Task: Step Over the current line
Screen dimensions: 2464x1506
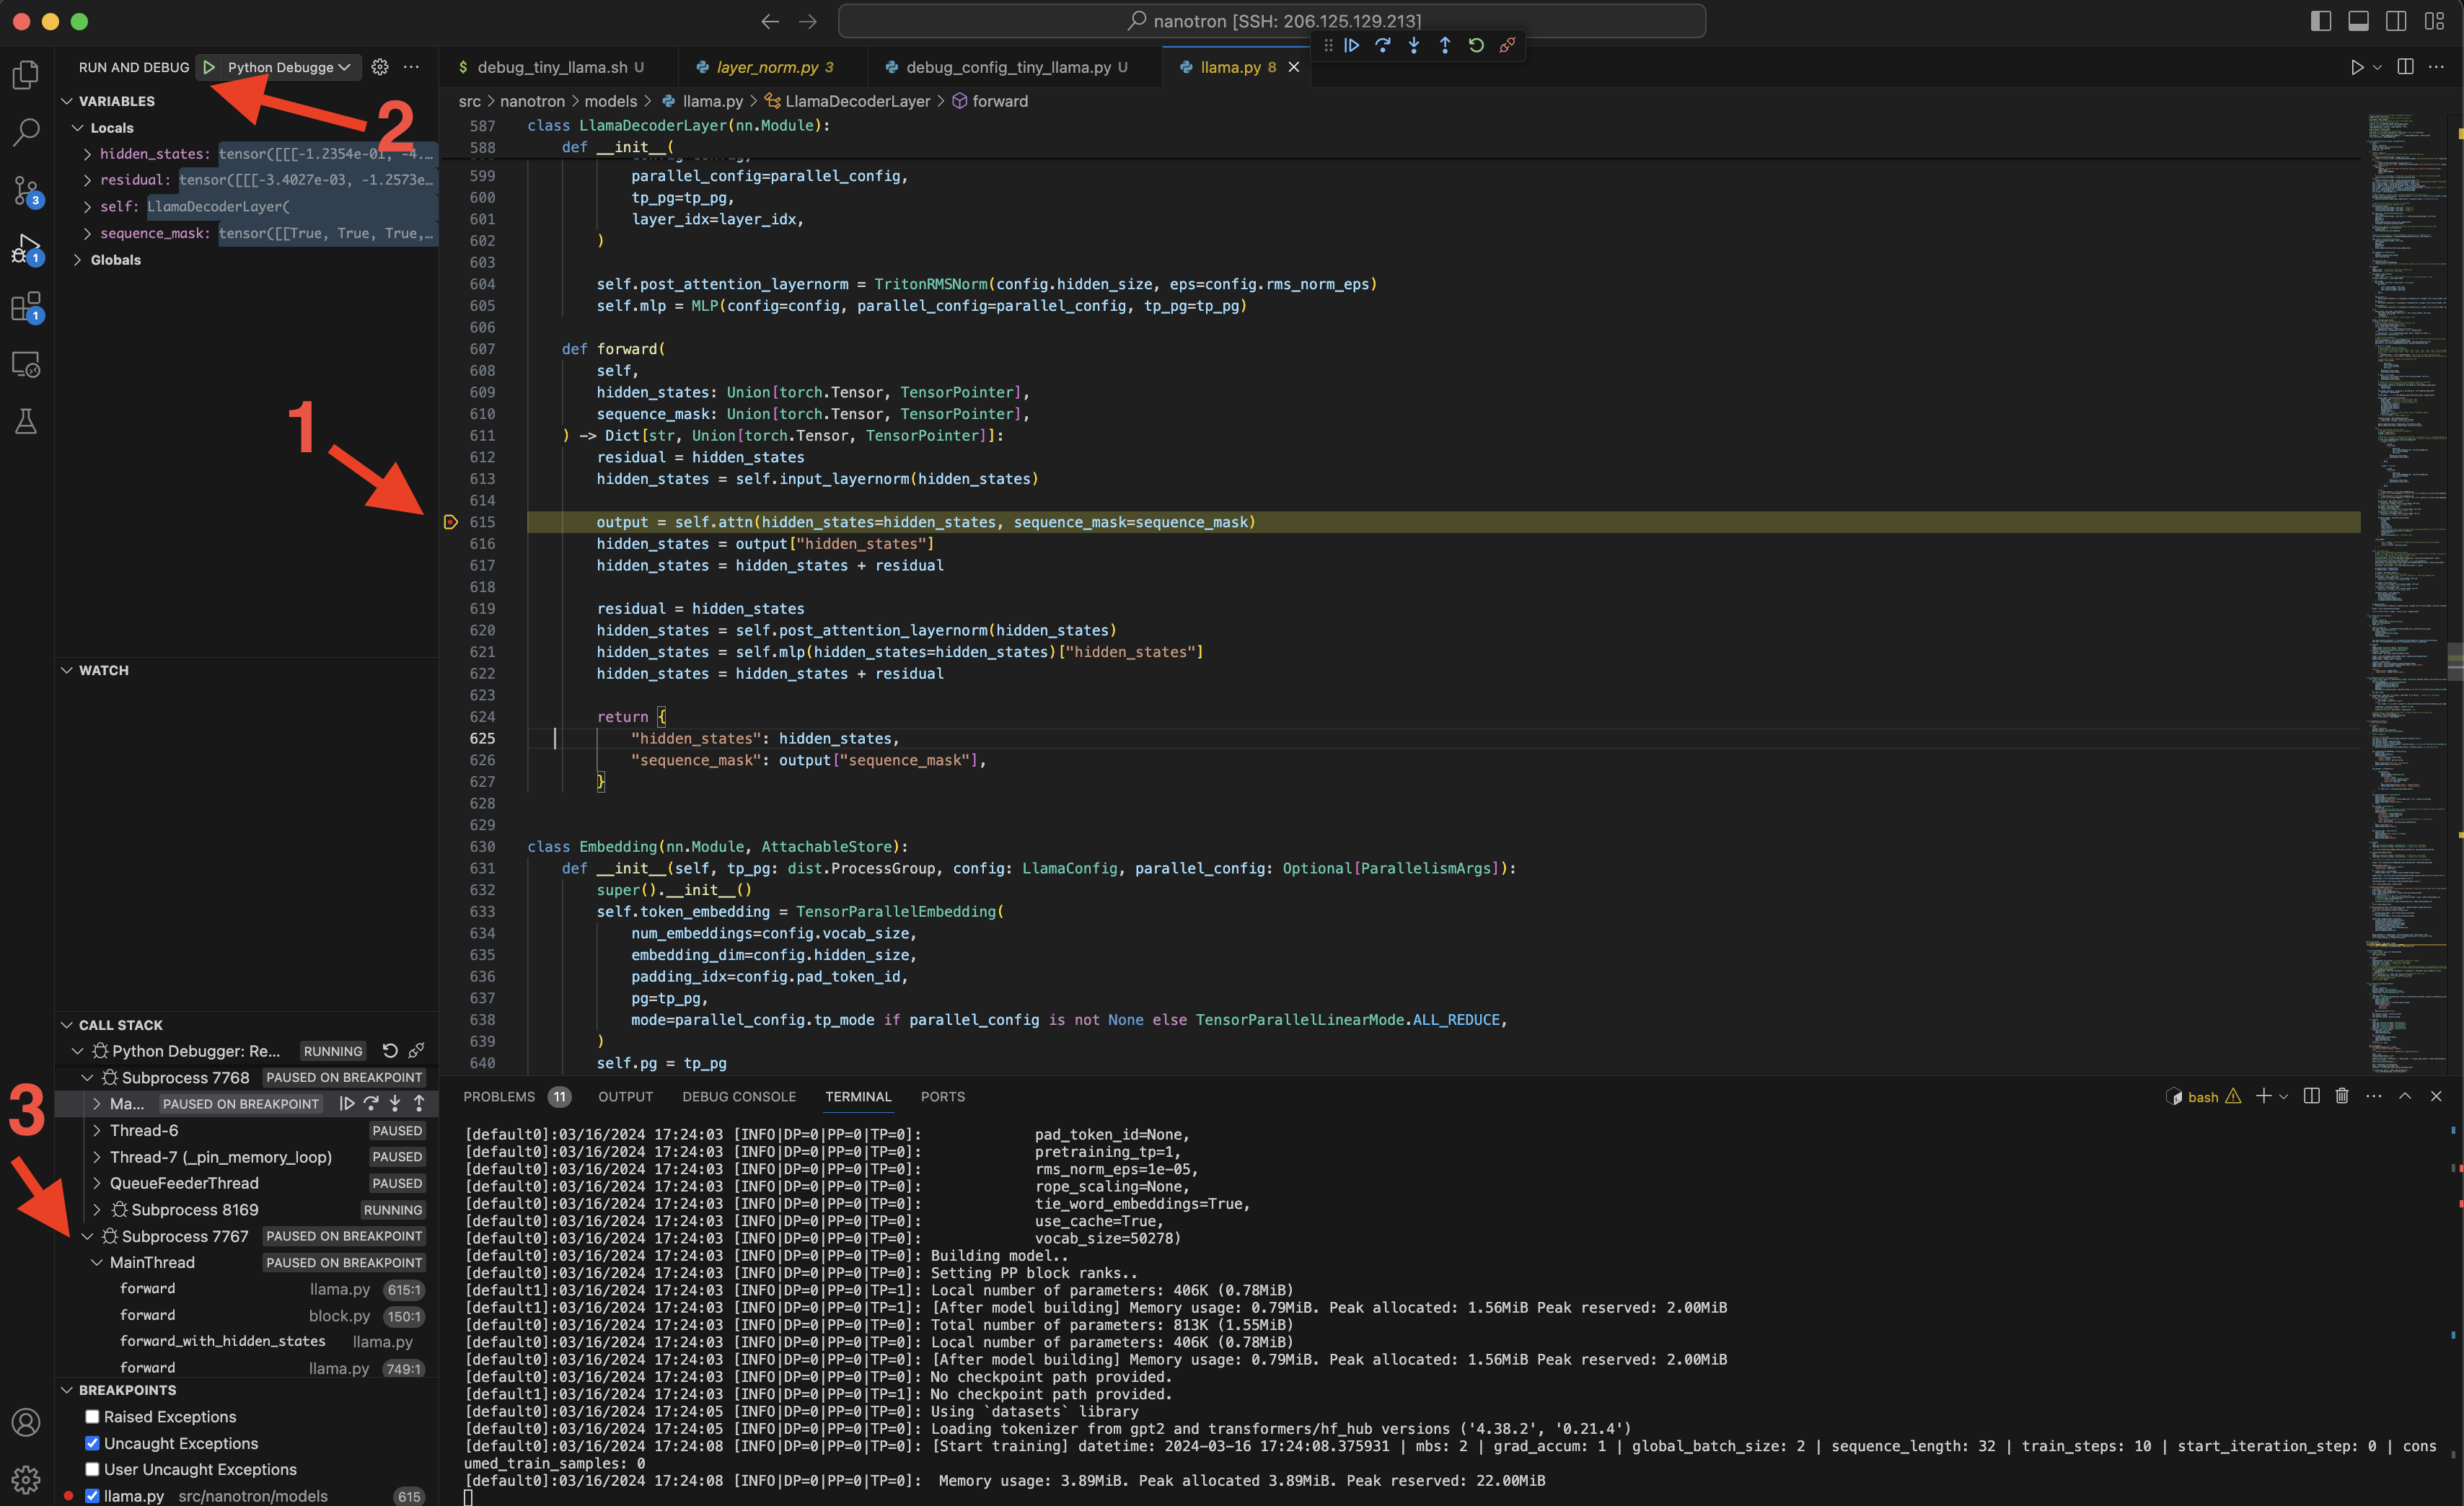Action: pos(1383,45)
